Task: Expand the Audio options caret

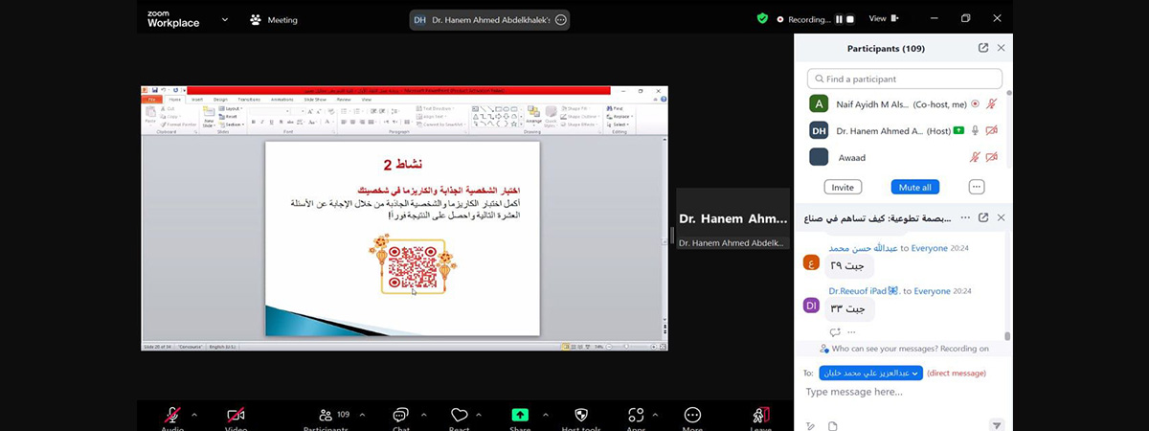Action: [x=194, y=415]
